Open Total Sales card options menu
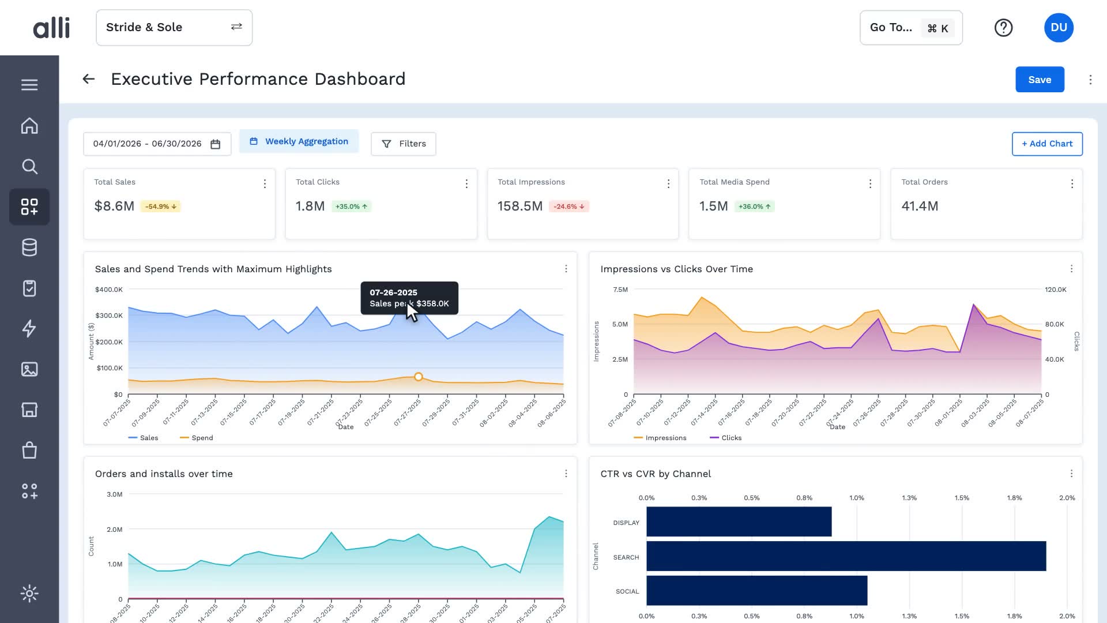This screenshot has height=623, width=1107. point(265,183)
